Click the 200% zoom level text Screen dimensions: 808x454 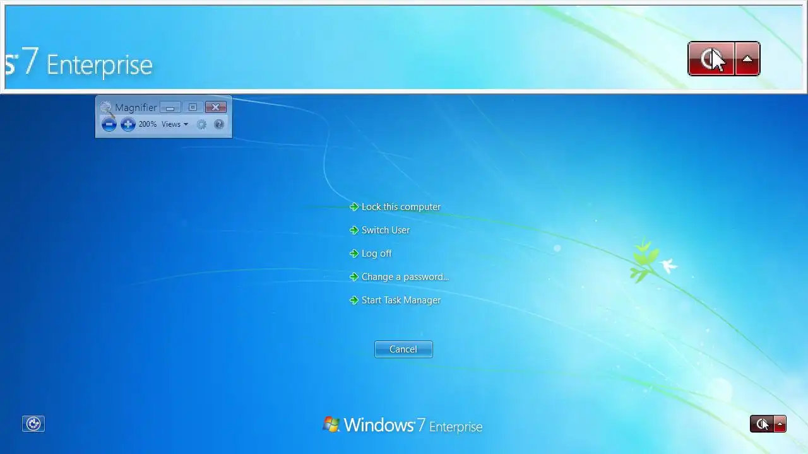coord(148,124)
